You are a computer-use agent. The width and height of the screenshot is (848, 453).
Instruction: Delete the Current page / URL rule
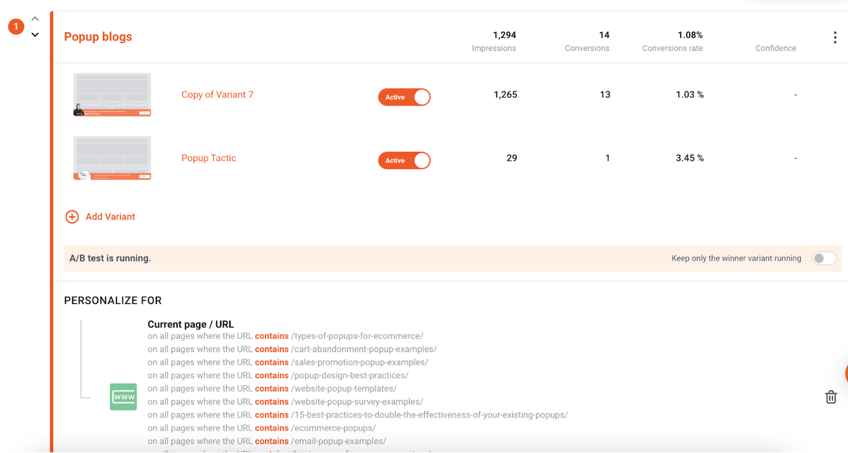[831, 397]
